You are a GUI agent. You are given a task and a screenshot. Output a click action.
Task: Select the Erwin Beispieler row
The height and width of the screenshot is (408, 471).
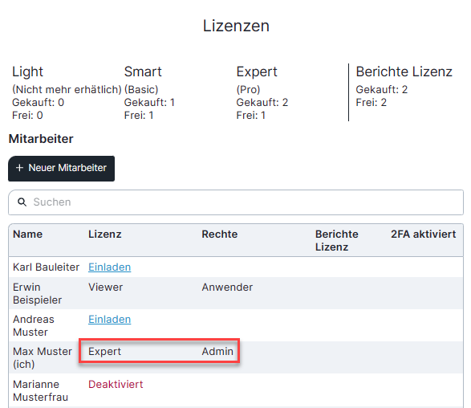pos(236,293)
